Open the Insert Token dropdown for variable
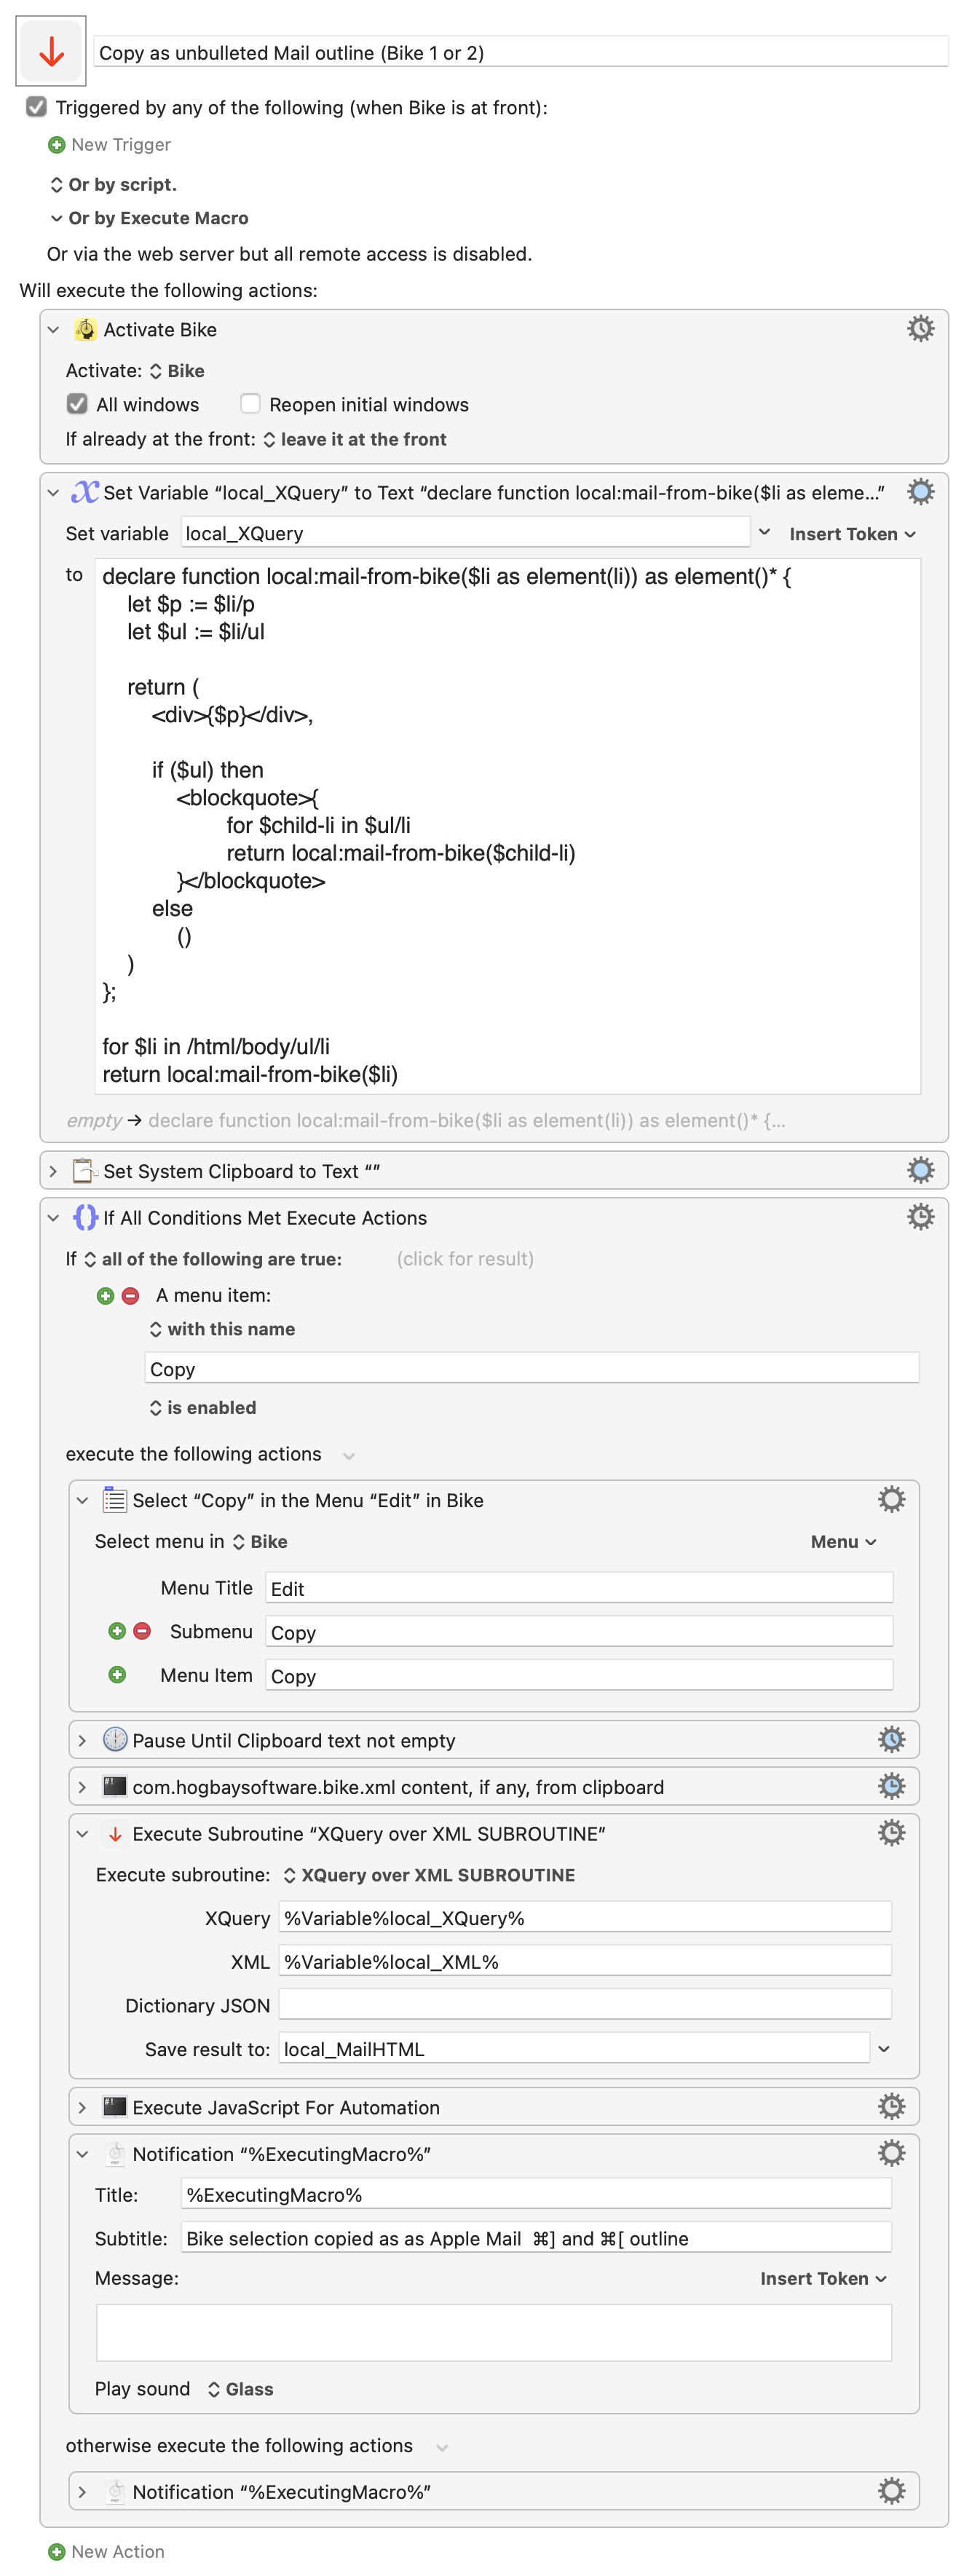964x2576 pixels. coord(851,534)
